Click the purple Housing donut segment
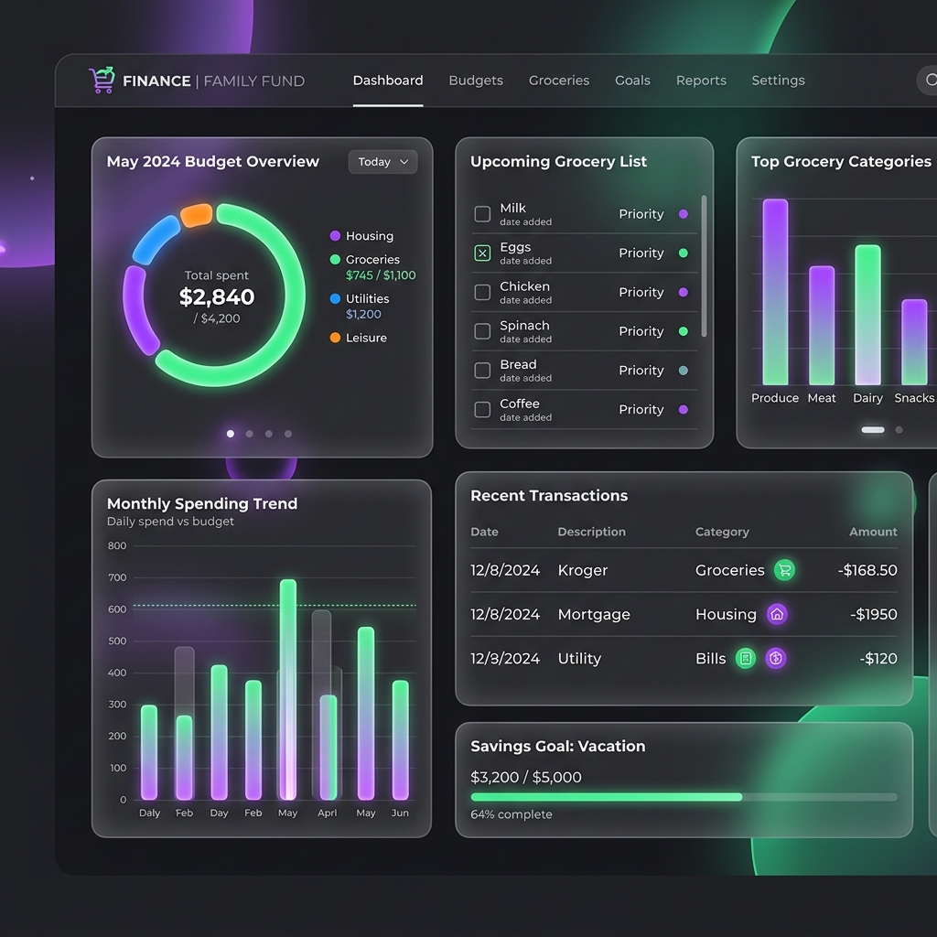 coord(139,311)
